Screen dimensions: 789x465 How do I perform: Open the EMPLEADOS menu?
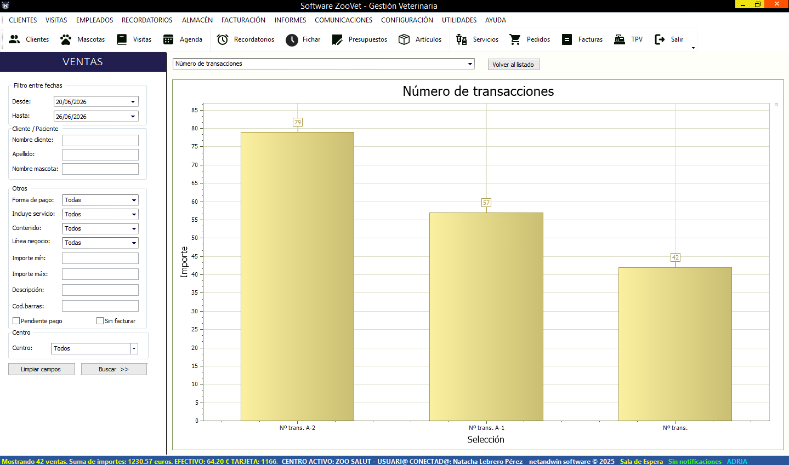(95, 20)
